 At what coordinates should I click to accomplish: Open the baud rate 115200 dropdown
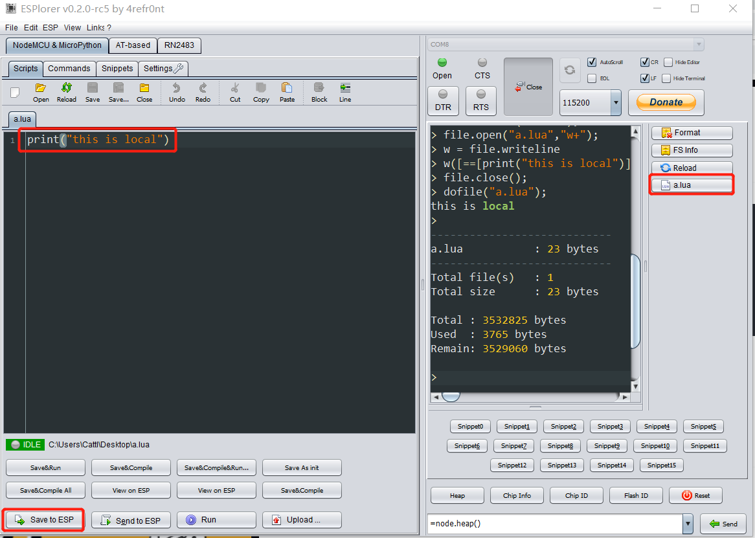pos(616,102)
